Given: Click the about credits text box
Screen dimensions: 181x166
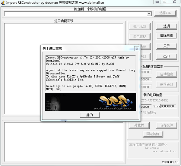Looking at the screenshot, I should tap(91, 73).
